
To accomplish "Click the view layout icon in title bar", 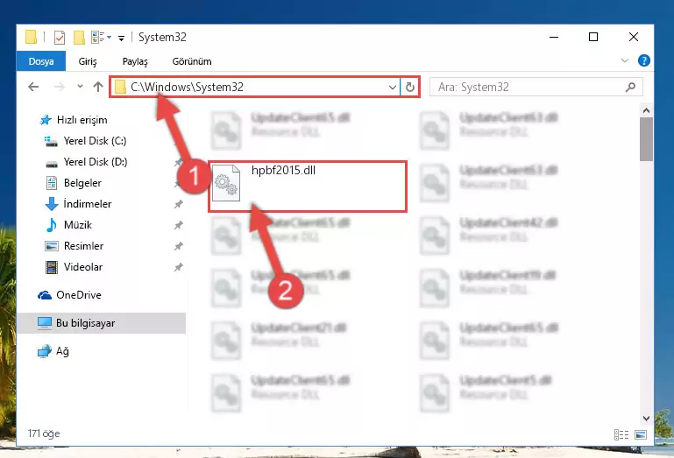I will (x=97, y=38).
